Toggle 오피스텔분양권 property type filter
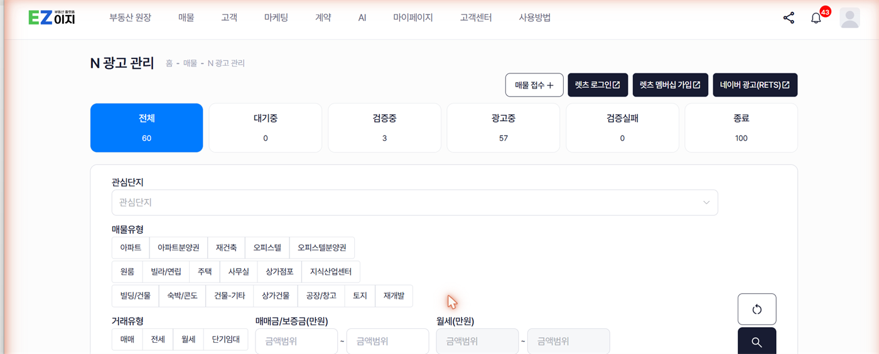This screenshot has width=879, height=354. point(322,248)
